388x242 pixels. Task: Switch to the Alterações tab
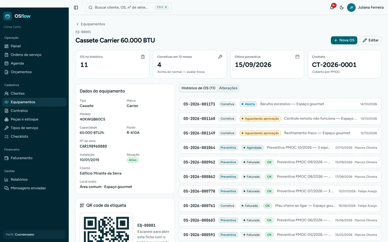coord(228,88)
